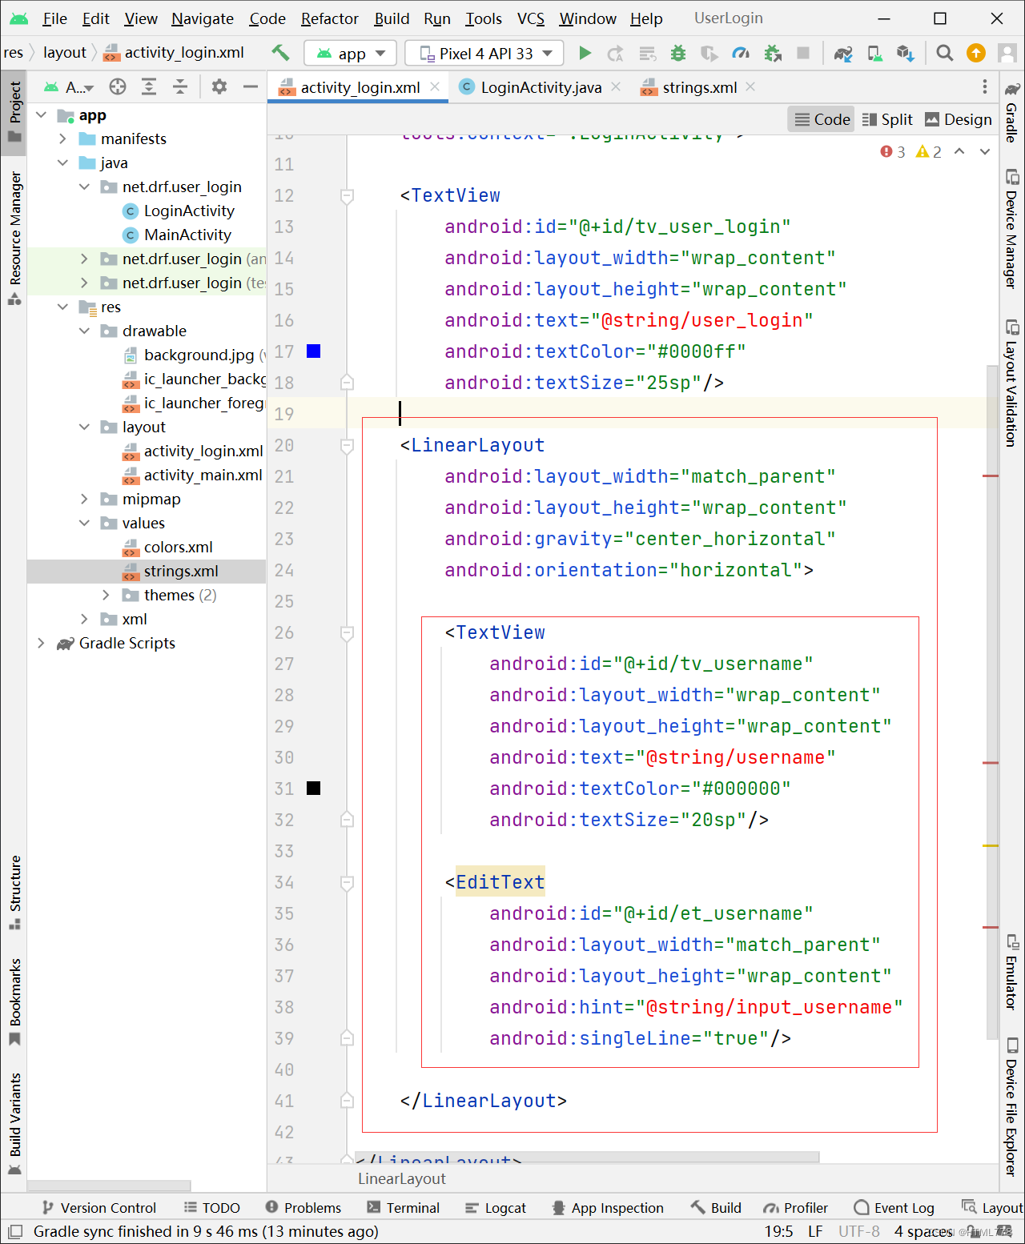
Task: Open editor tabs more options menu
Action: 985,86
